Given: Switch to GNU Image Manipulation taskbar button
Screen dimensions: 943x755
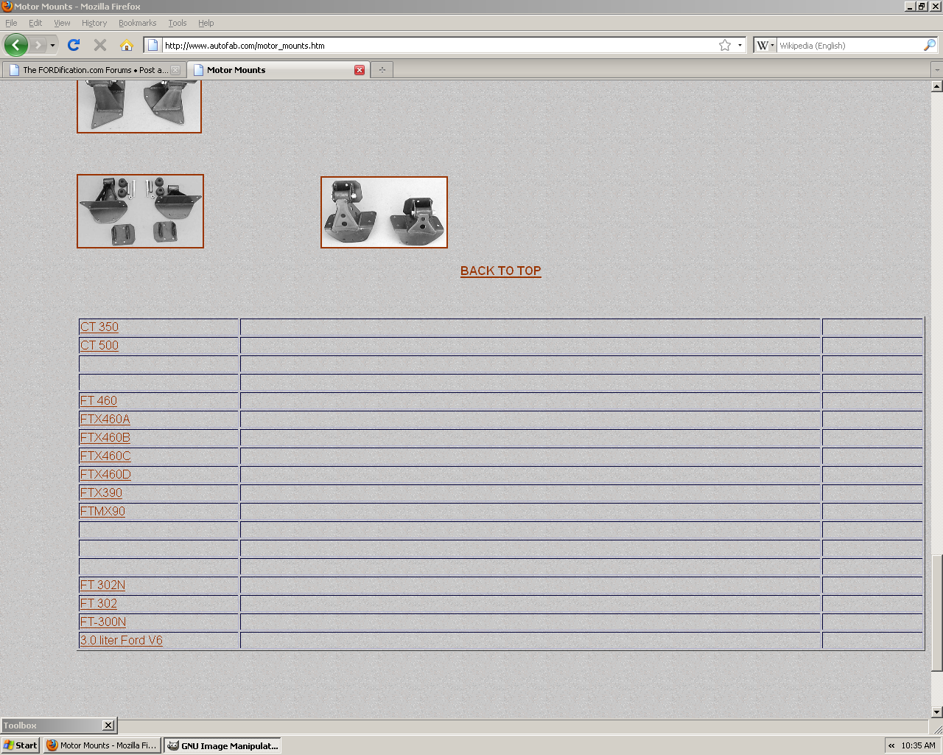Looking at the screenshot, I should [222, 745].
